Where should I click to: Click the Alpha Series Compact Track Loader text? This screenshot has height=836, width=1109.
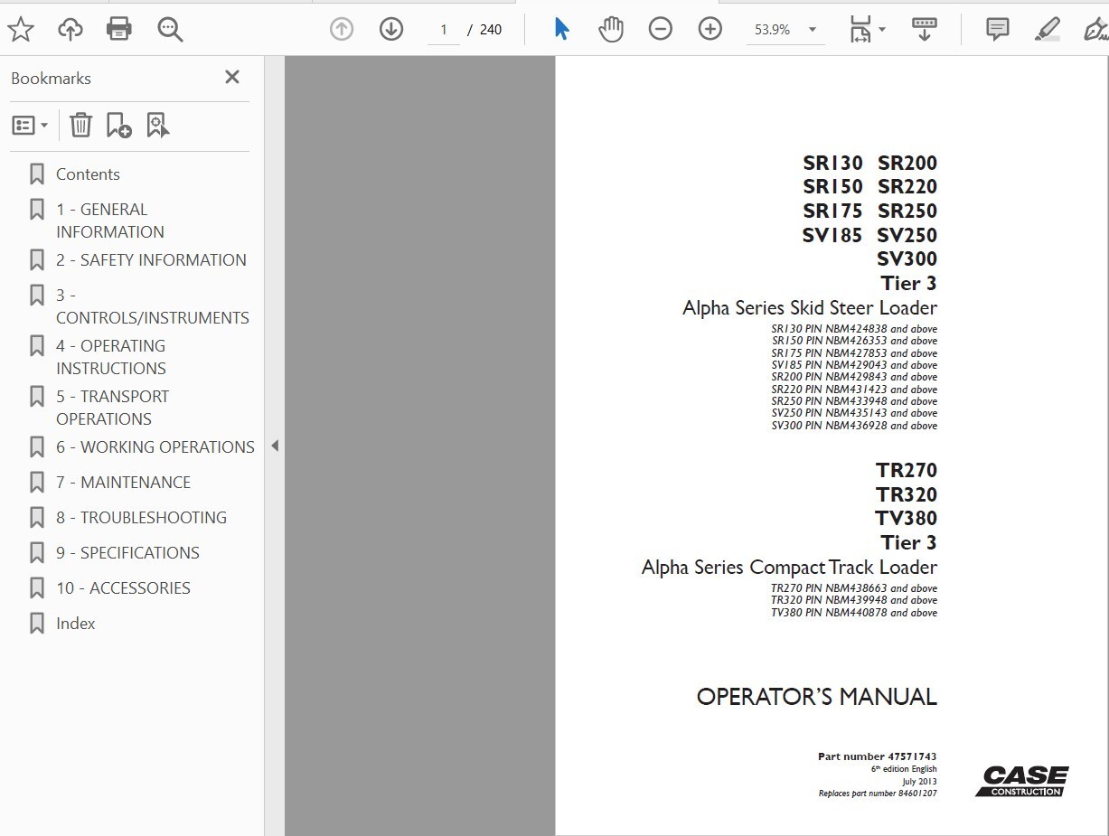click(789, 568)
